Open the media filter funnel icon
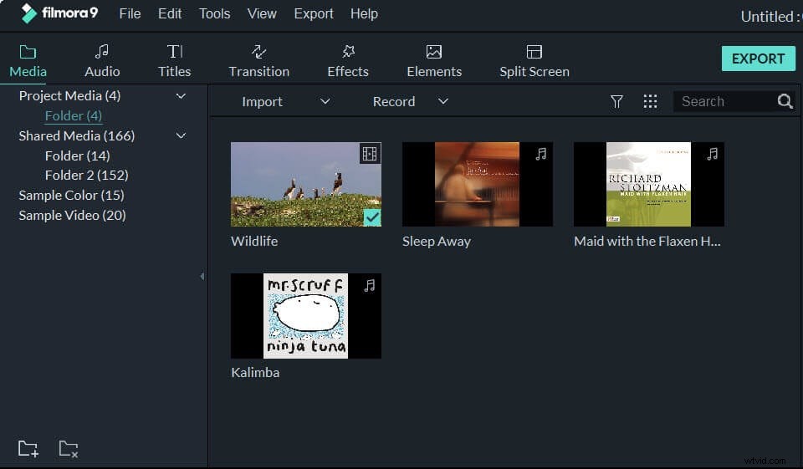This screenshot has height=469, width=803. [616, 101]
